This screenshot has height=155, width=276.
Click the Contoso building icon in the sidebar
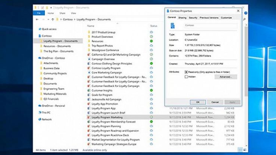click(x=40, y=36)
